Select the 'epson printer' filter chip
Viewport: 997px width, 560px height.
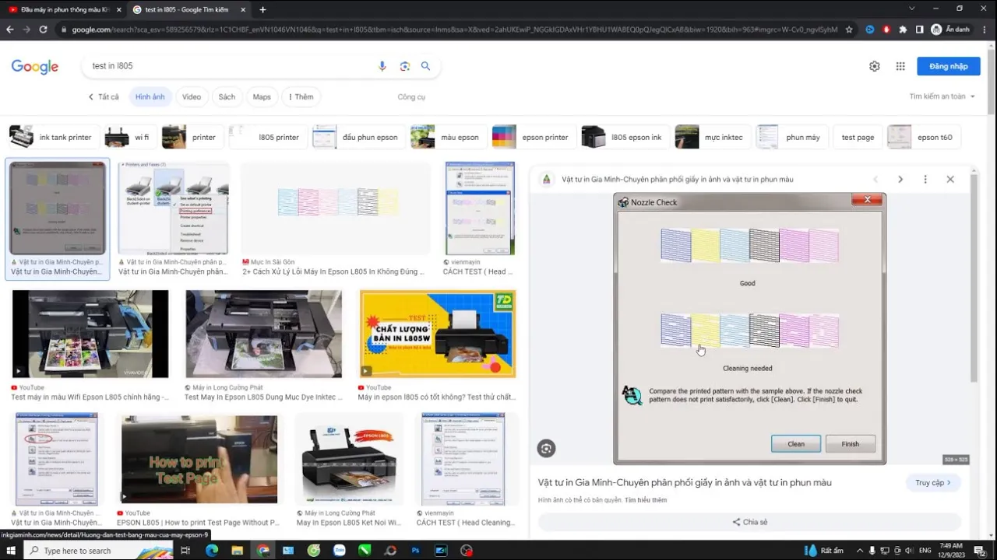534,137
